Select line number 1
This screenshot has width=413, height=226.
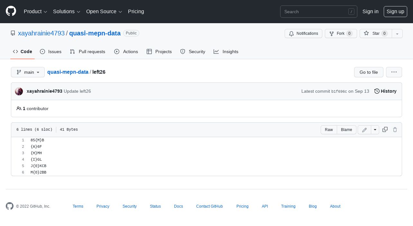[23, 140]
